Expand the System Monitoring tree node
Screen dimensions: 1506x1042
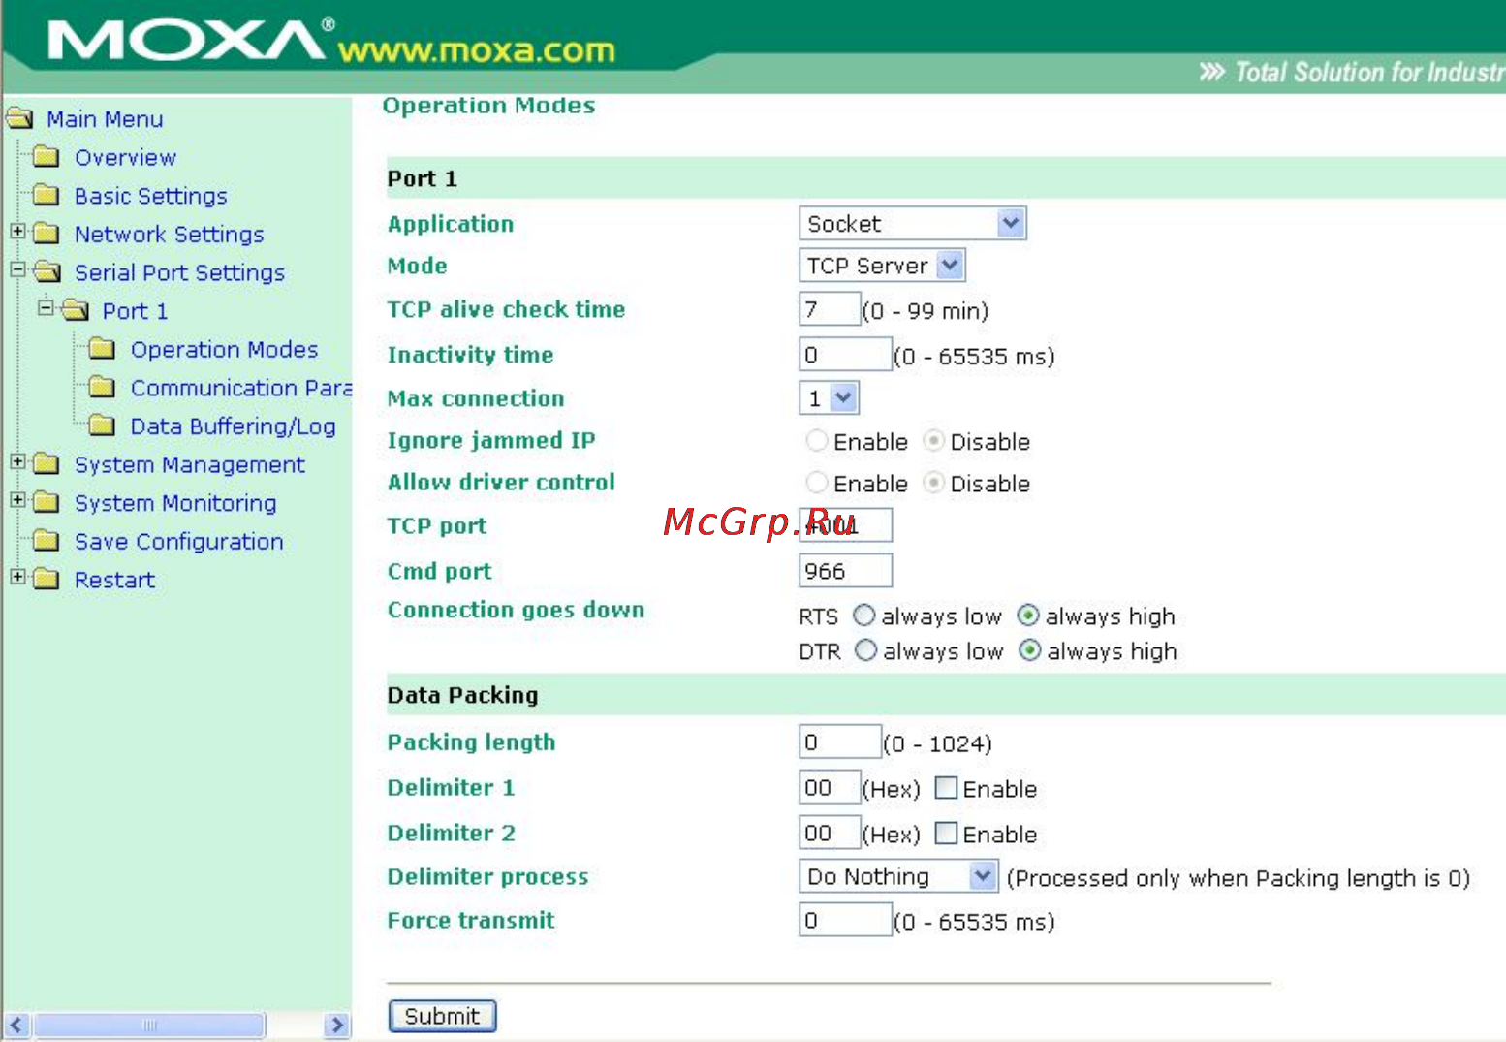[x=17, y=499]
